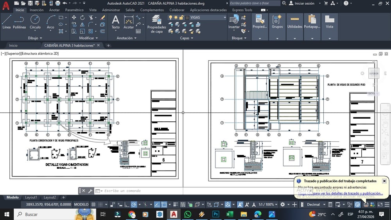Select the Polilínea tool

coord(19,22)
